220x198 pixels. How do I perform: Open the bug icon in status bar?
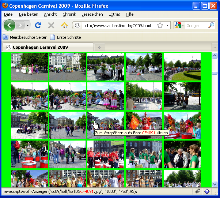point(197,191)
